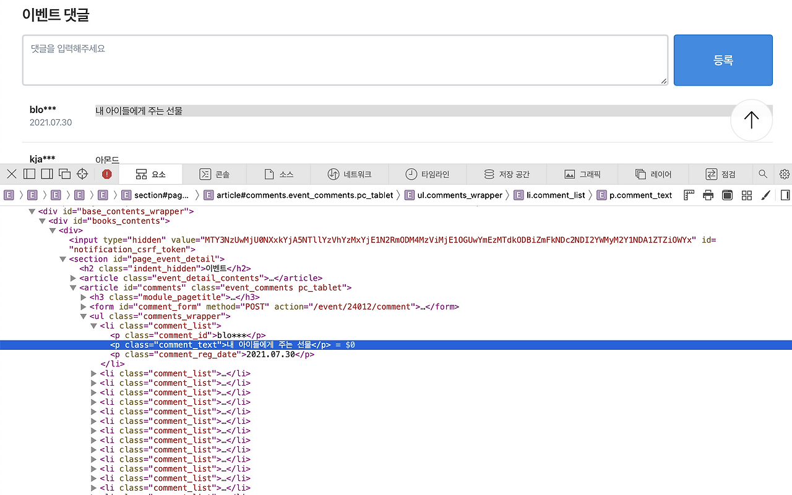Toggle the details sidebar icon
792x495 pixels.
coord(785,195)
